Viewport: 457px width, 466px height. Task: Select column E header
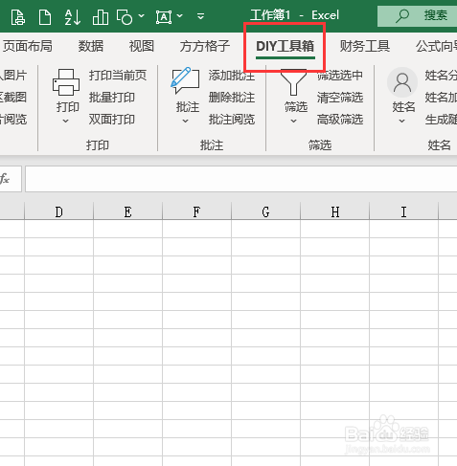pyautogui.click(x=127, y=211)
